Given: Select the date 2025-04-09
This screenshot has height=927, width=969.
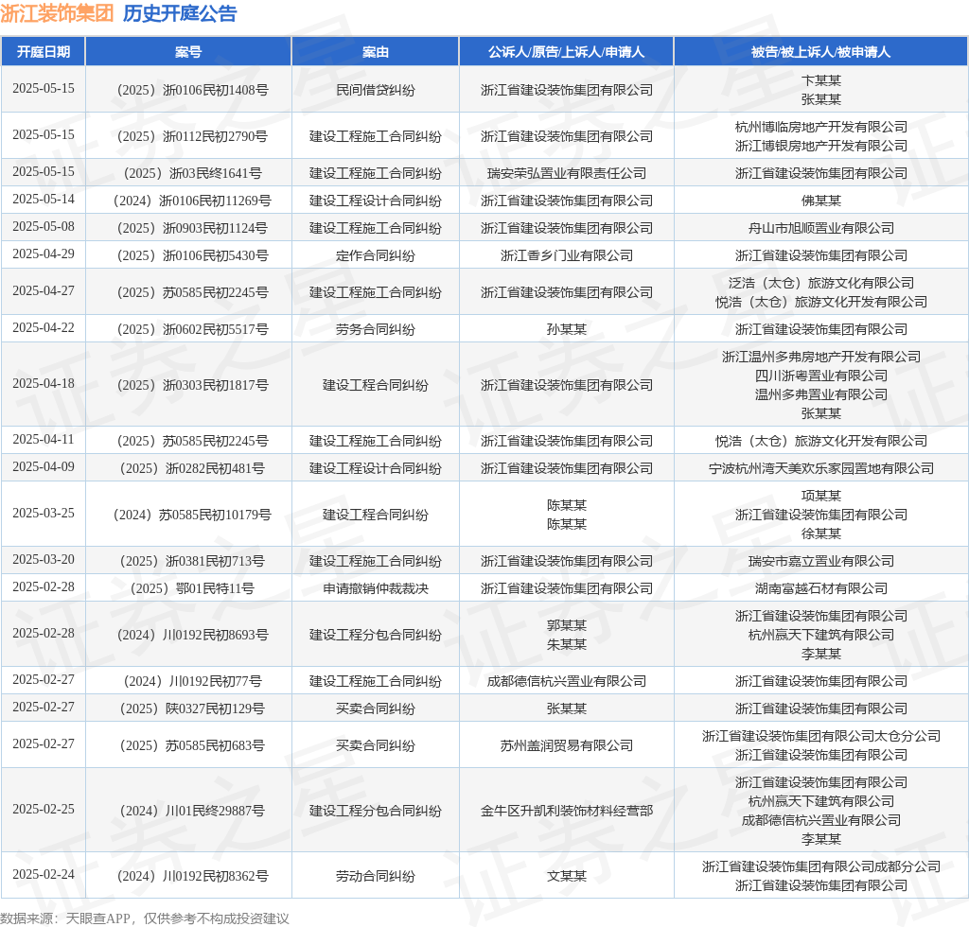Looking at the screenshot, I should pyautogui.click(x=44, y=467).
